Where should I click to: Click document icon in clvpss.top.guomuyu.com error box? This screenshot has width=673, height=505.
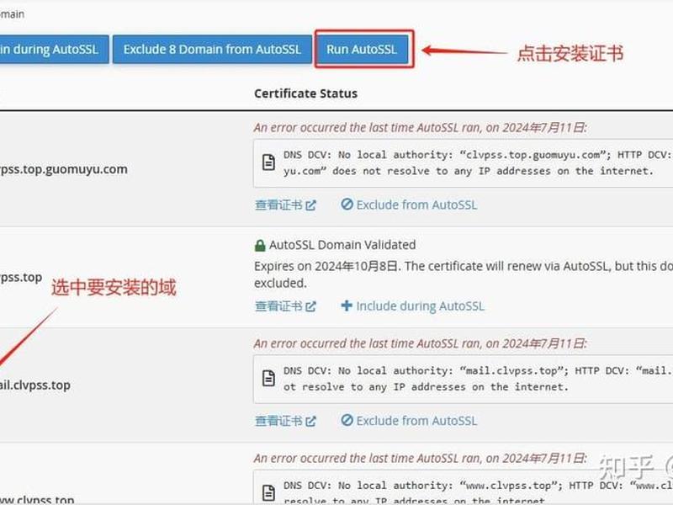(268, 162)
